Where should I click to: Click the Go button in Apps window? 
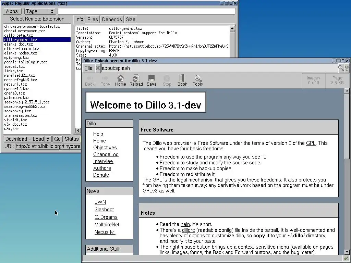57,139
